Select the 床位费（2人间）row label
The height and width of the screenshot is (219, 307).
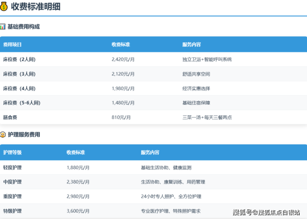click(19, 59)
